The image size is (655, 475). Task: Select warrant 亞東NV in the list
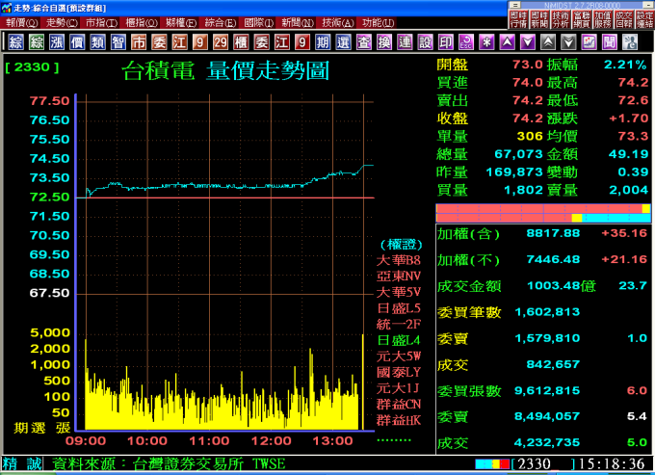coord(399,277)
